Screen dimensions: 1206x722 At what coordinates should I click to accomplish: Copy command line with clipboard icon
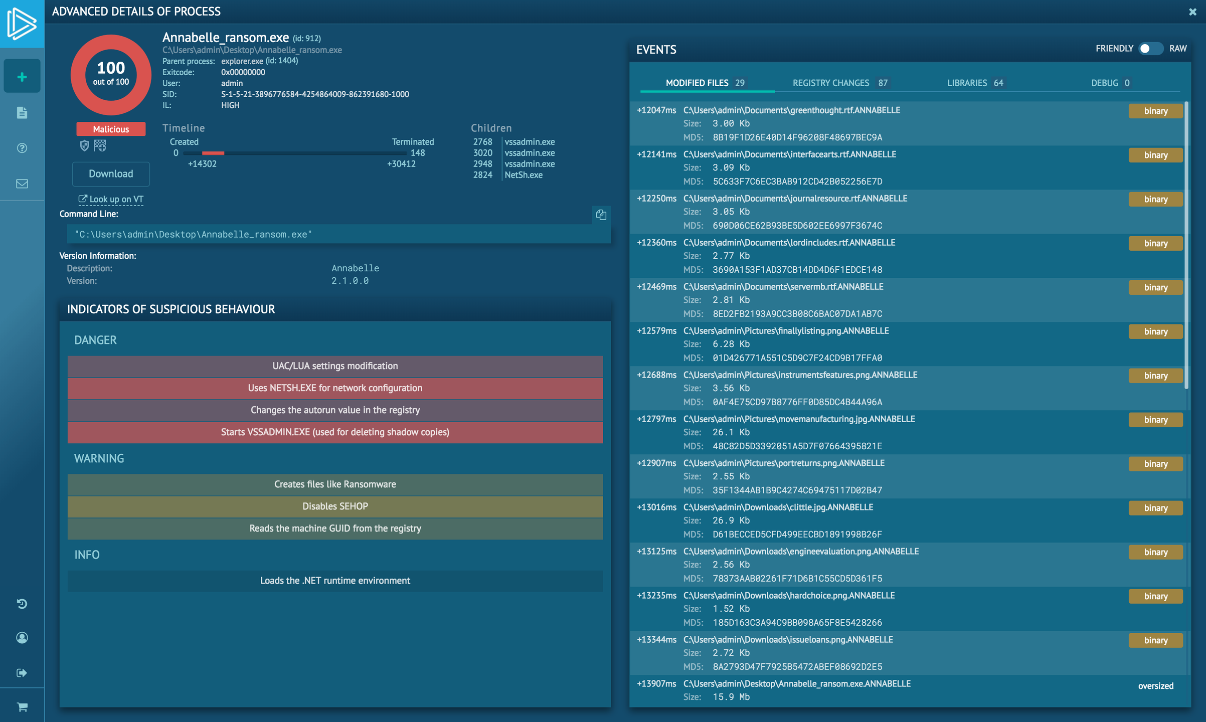[601, 215]
